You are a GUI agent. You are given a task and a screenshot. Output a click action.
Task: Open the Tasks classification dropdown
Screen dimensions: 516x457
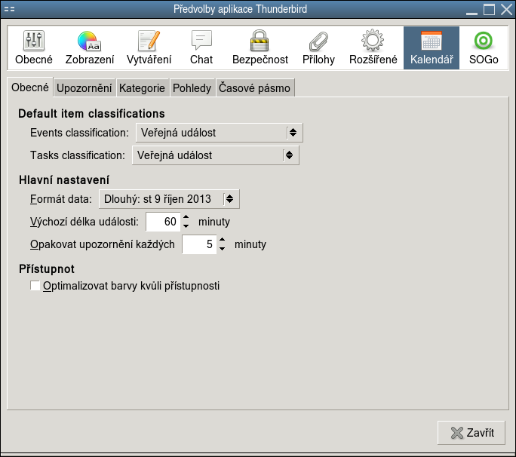point(215,155)
